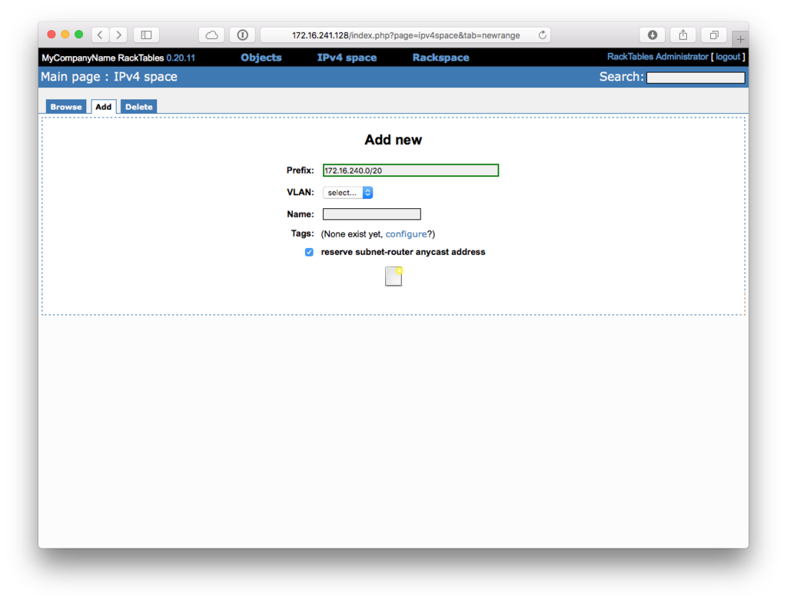
Task: Expand VLAN choices to pick a VLAN
Action: [x=347, y=192]
